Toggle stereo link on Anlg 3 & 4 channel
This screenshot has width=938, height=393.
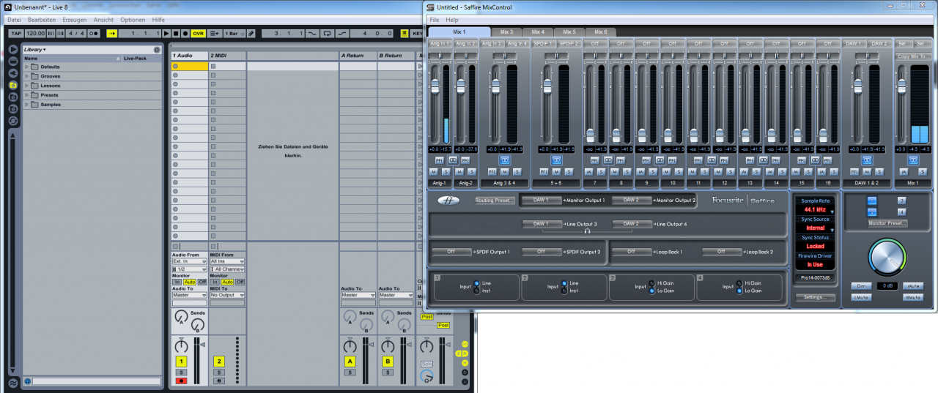tap(504, 160)
